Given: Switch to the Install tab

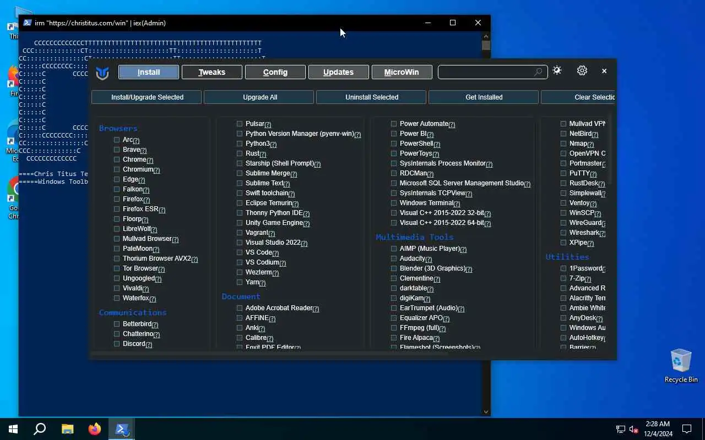Looking at the screenshot, I should click(149, 72).
